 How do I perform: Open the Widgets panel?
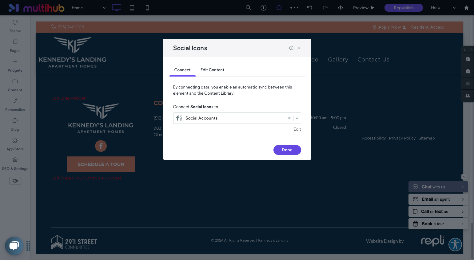[x=15, y=65]
